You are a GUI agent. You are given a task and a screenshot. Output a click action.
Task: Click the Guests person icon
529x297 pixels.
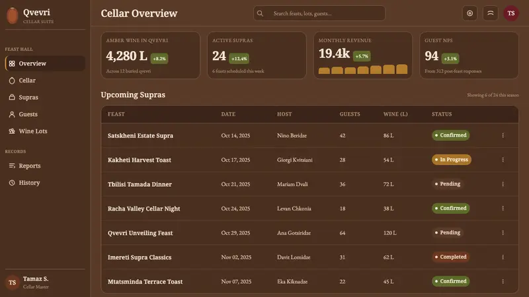(x=12, y=114)
